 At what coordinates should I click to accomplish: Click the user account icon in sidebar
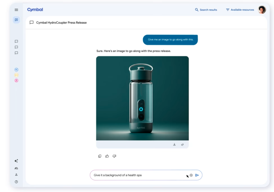pyautogui.click(x=16, y=174)
